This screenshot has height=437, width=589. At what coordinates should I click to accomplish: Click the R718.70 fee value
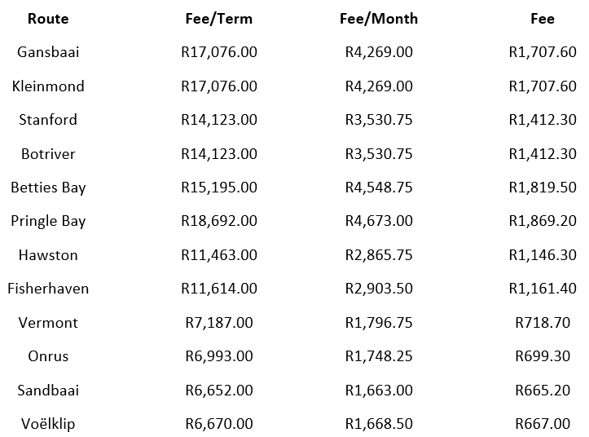pyautogui.click(x=543, y=323)
